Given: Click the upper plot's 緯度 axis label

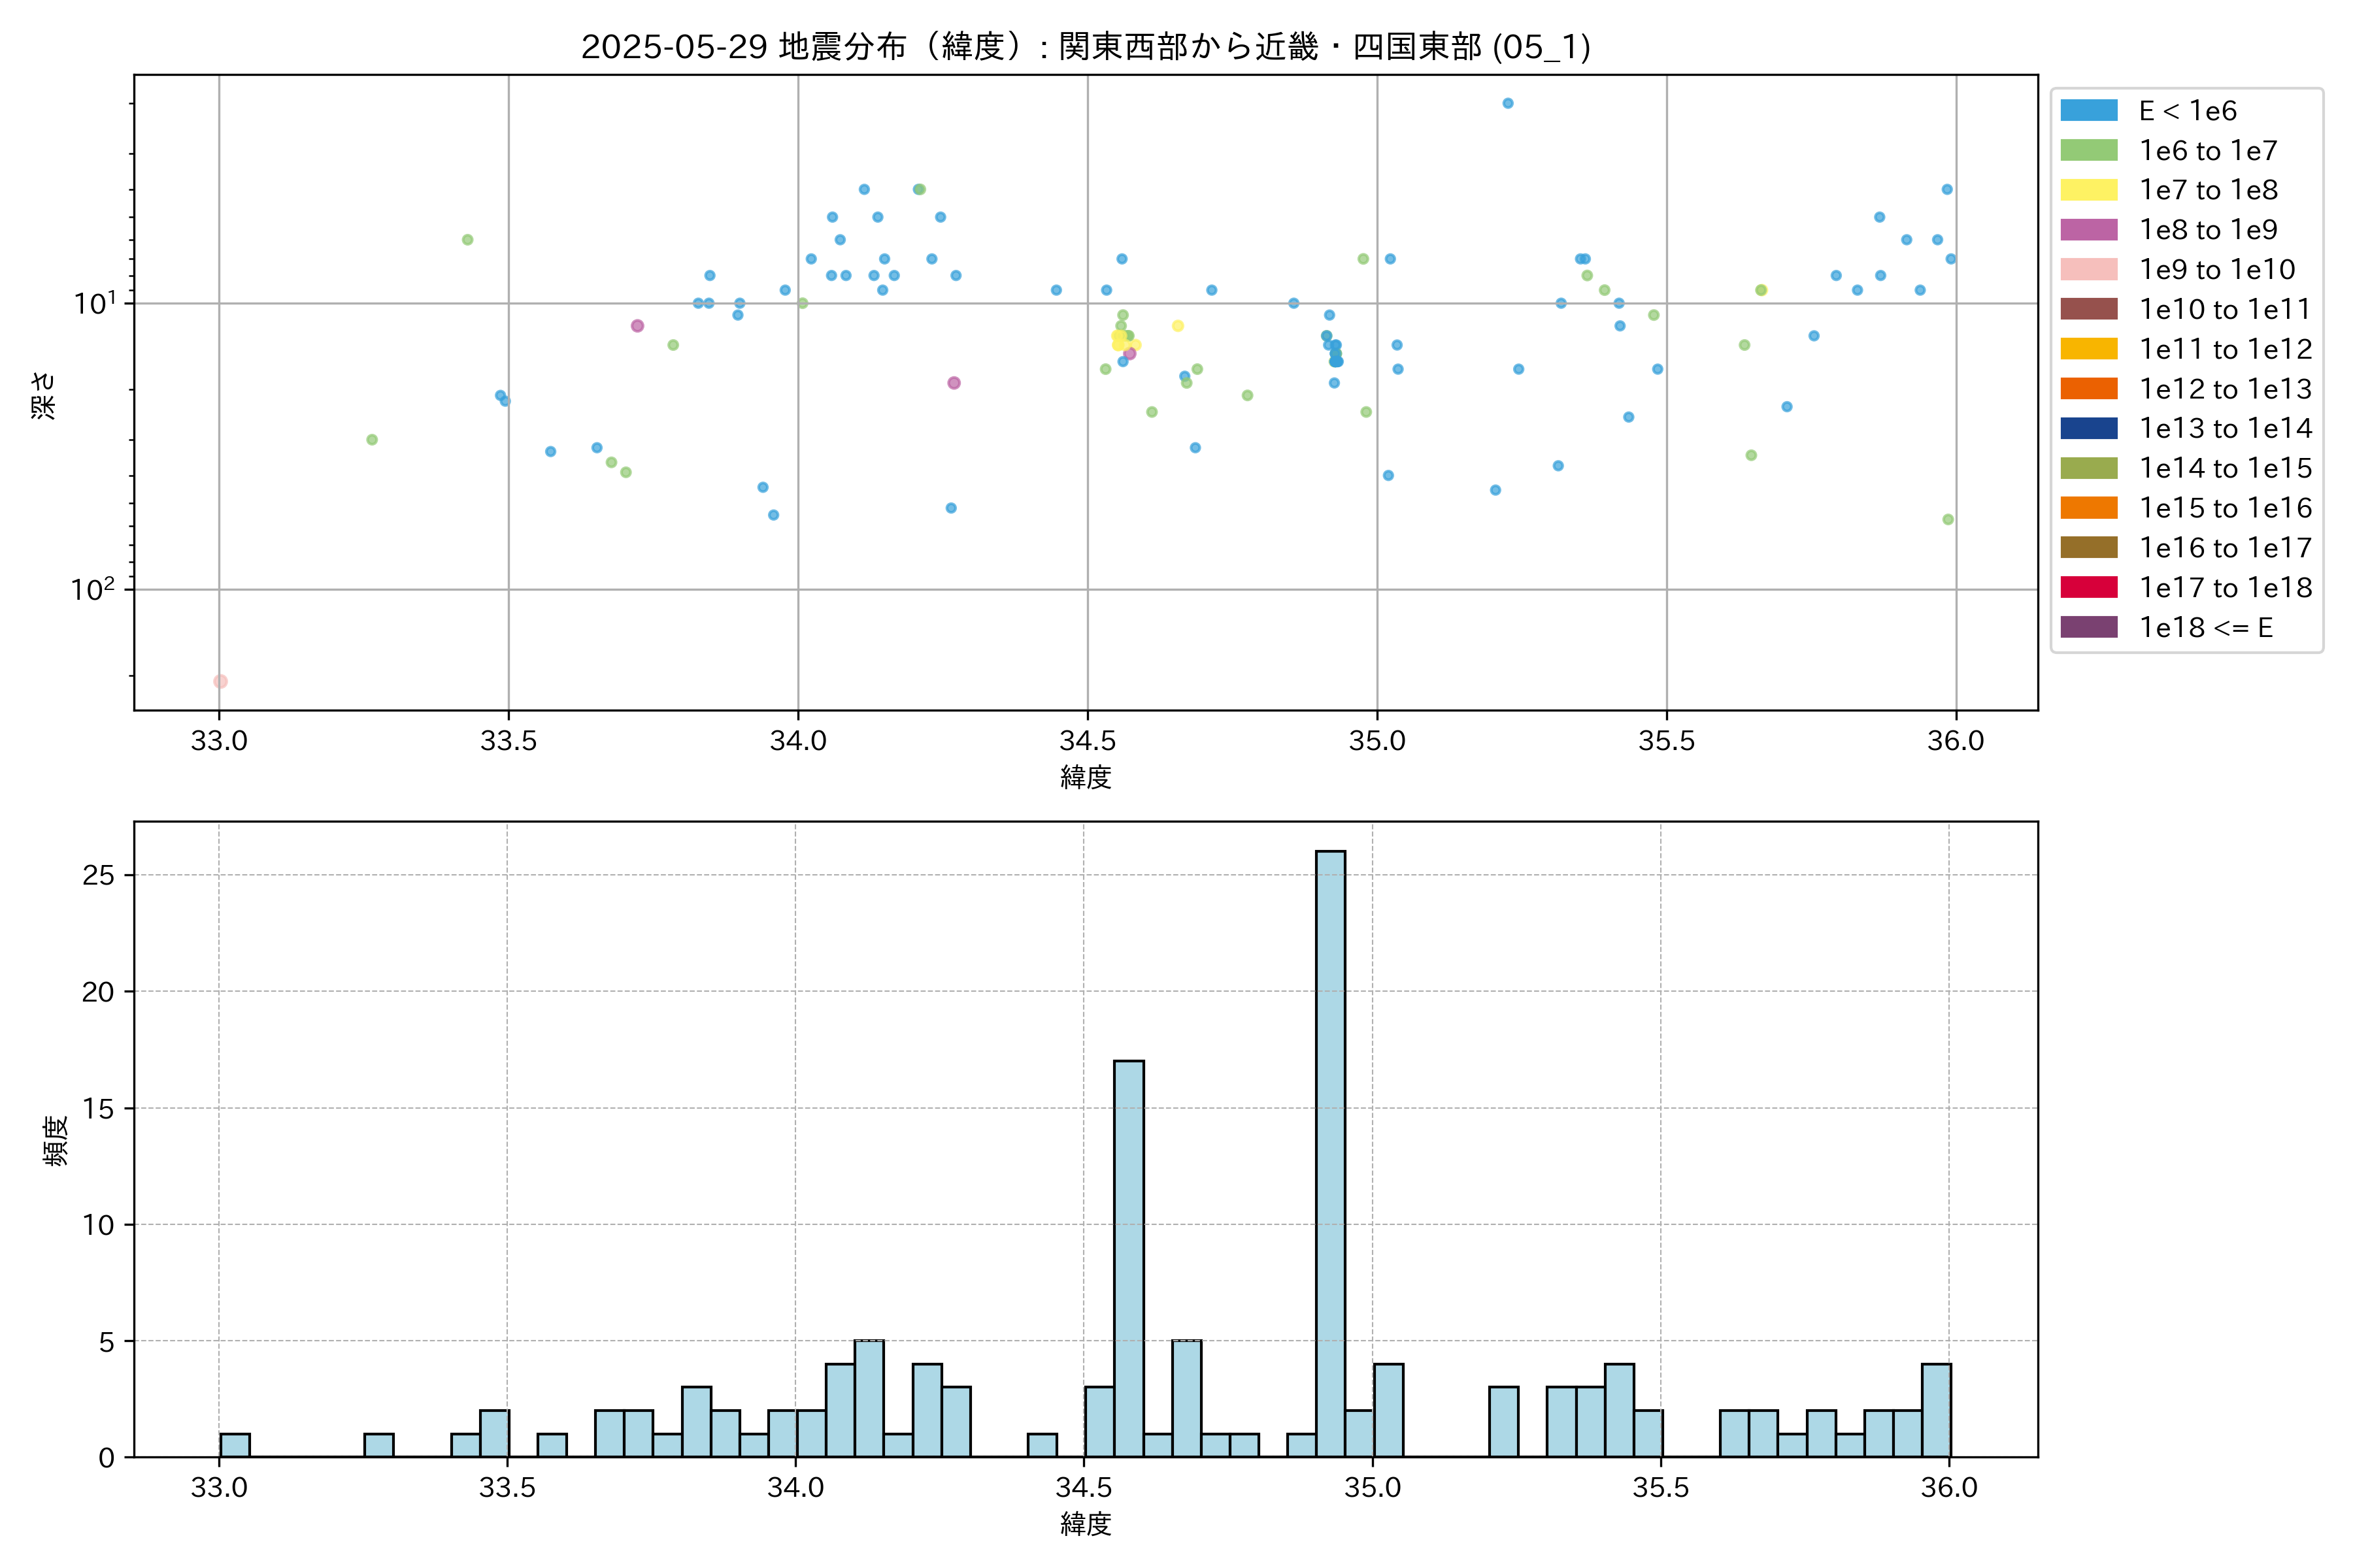Looking at the screenshot, I should 1086,776.
